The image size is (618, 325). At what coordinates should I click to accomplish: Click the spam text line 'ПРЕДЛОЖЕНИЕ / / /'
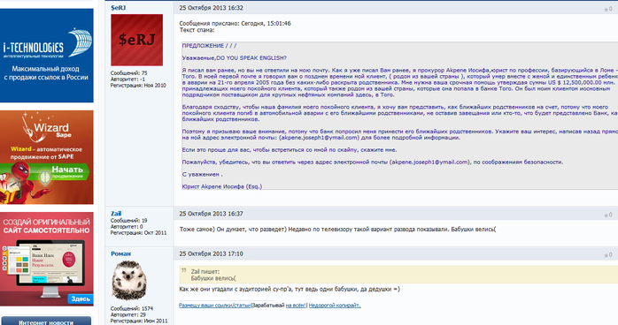pos(209,46)
